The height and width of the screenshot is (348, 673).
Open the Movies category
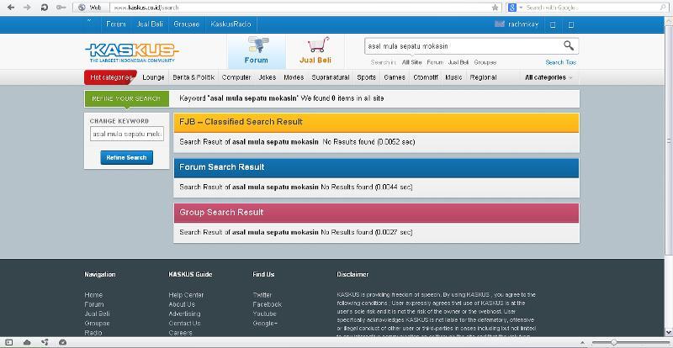pyautogui.click(x=294, y=77)
